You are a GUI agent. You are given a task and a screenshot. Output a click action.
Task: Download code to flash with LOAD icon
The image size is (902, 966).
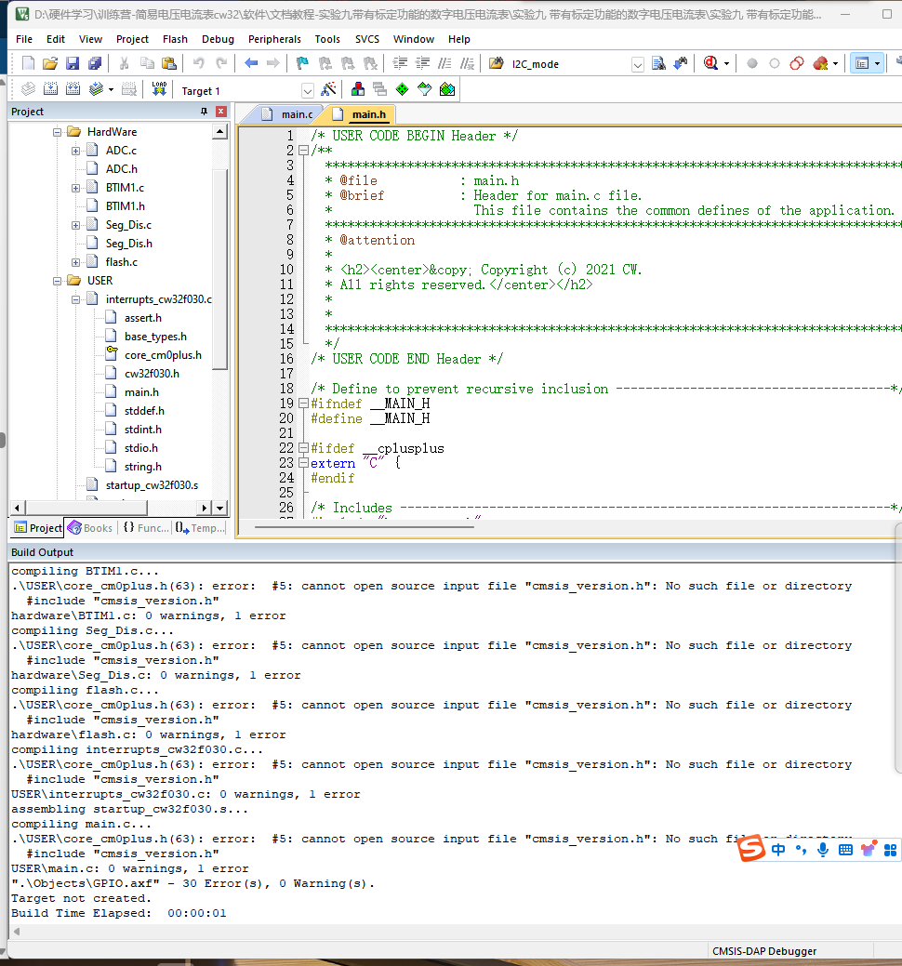[x=159, y=89]
